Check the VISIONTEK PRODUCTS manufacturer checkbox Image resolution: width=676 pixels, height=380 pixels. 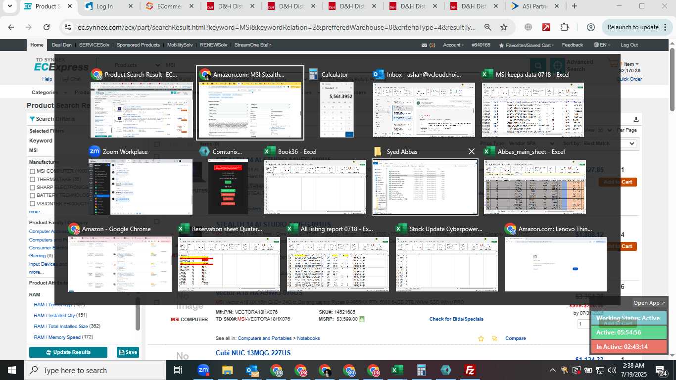click(32, 204)
